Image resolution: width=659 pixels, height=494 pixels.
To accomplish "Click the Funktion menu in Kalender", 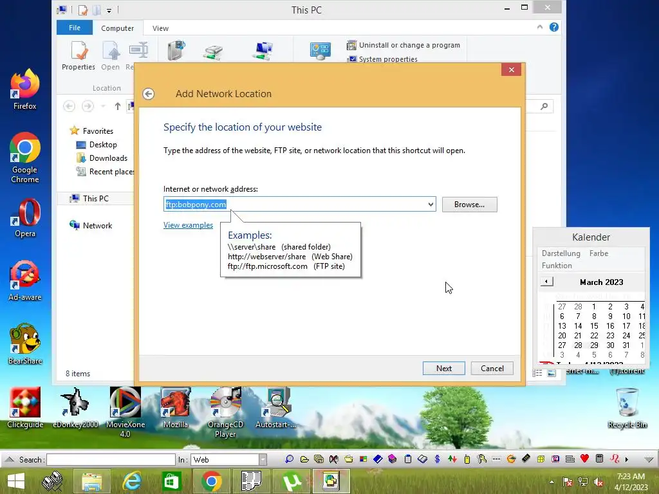I will point(557,266).
